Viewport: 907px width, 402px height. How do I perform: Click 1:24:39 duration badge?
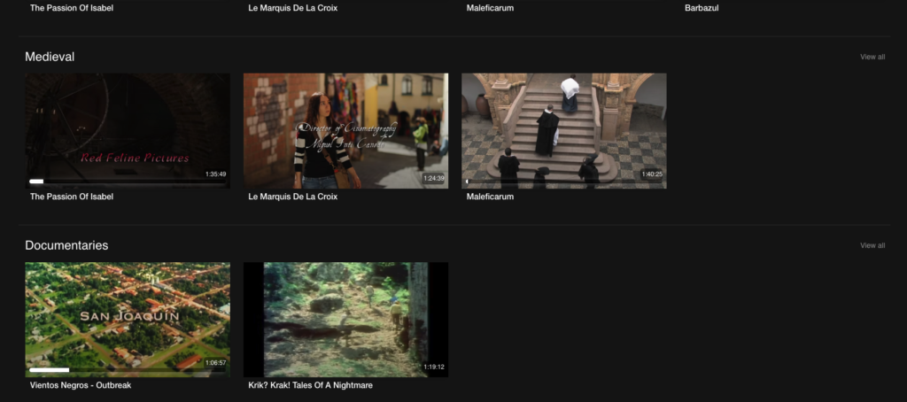coord(433,178)
